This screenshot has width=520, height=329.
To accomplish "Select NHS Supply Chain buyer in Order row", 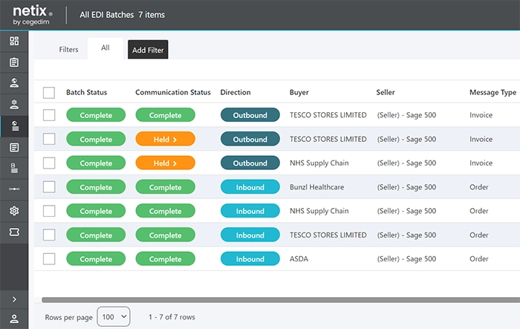I will pyautogui.click(x=319, y=211).
